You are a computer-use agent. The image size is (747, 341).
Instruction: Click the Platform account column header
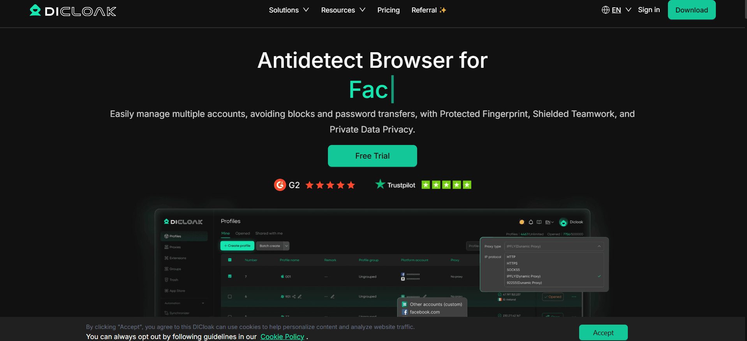click(414, 260)
